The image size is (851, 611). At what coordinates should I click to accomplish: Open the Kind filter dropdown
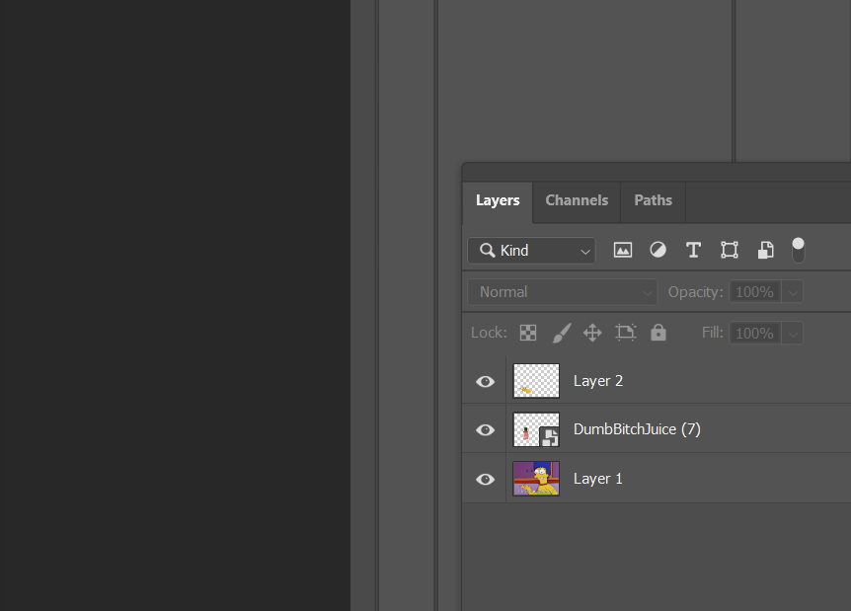coord(531,251)
